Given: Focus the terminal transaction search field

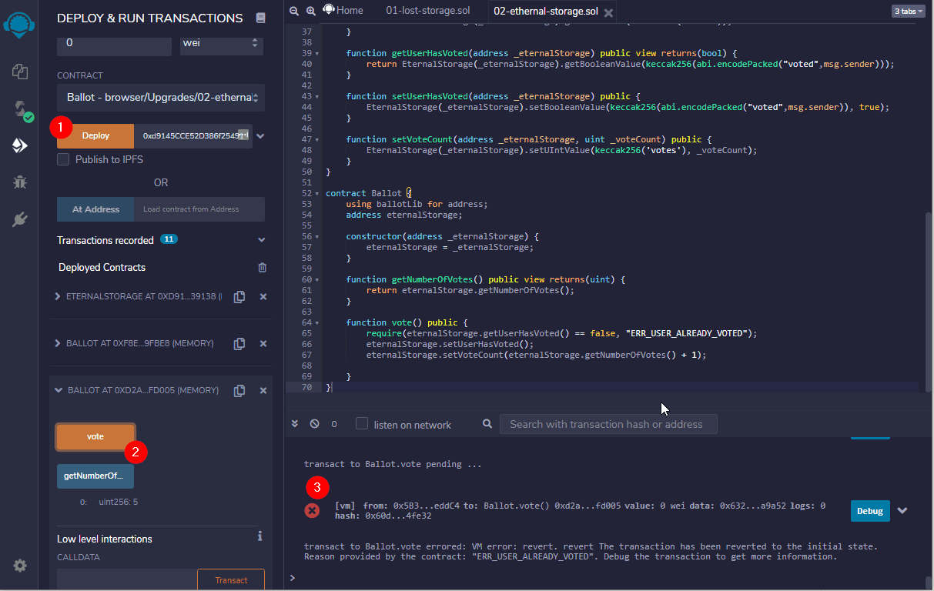Looking at the screenshot, I should pos(608,424).
